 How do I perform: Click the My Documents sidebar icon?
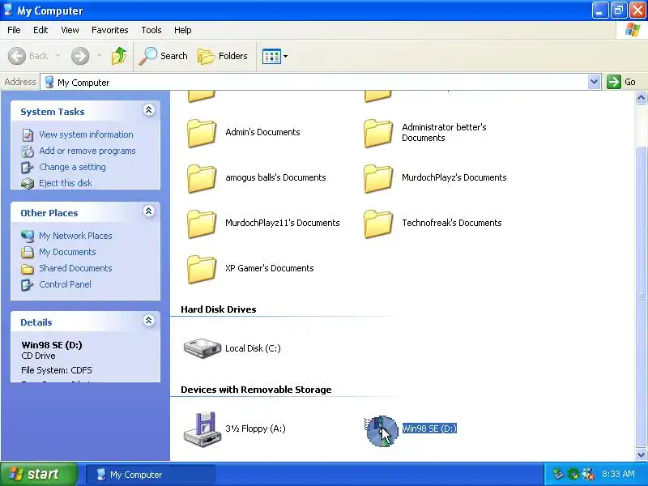coord(28,252)
